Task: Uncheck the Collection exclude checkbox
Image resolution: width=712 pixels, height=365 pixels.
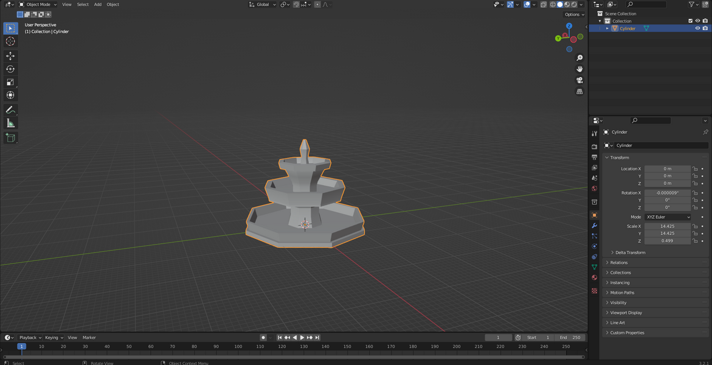Action: 691,21
